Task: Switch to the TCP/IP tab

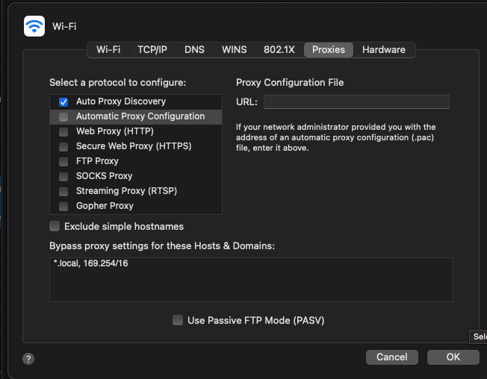Action: [152, 50]
